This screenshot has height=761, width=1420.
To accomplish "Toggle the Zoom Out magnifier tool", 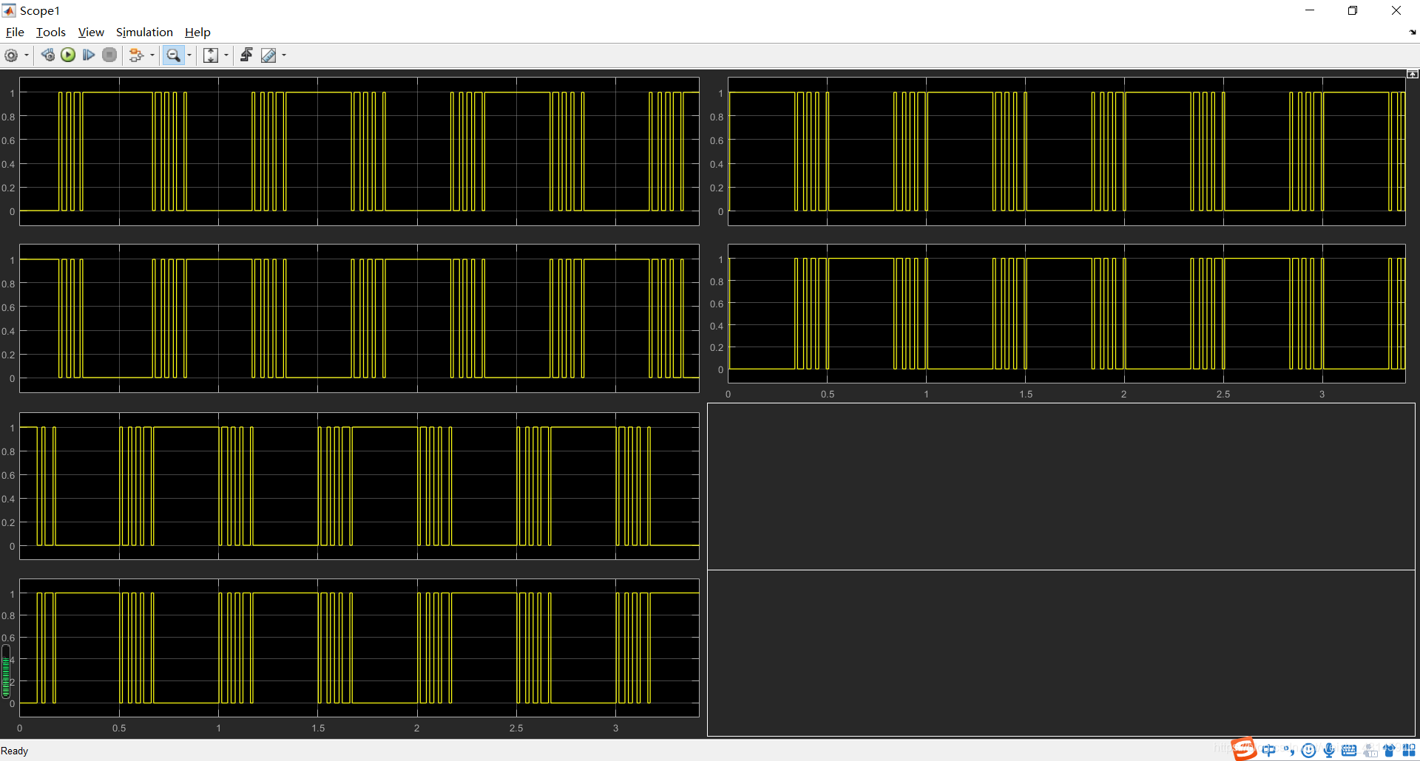I will pos(173,55).
